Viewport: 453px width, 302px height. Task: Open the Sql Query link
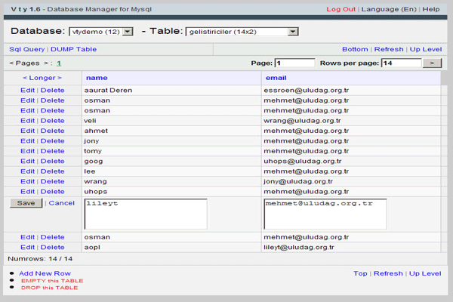click(x=27, y=48)
